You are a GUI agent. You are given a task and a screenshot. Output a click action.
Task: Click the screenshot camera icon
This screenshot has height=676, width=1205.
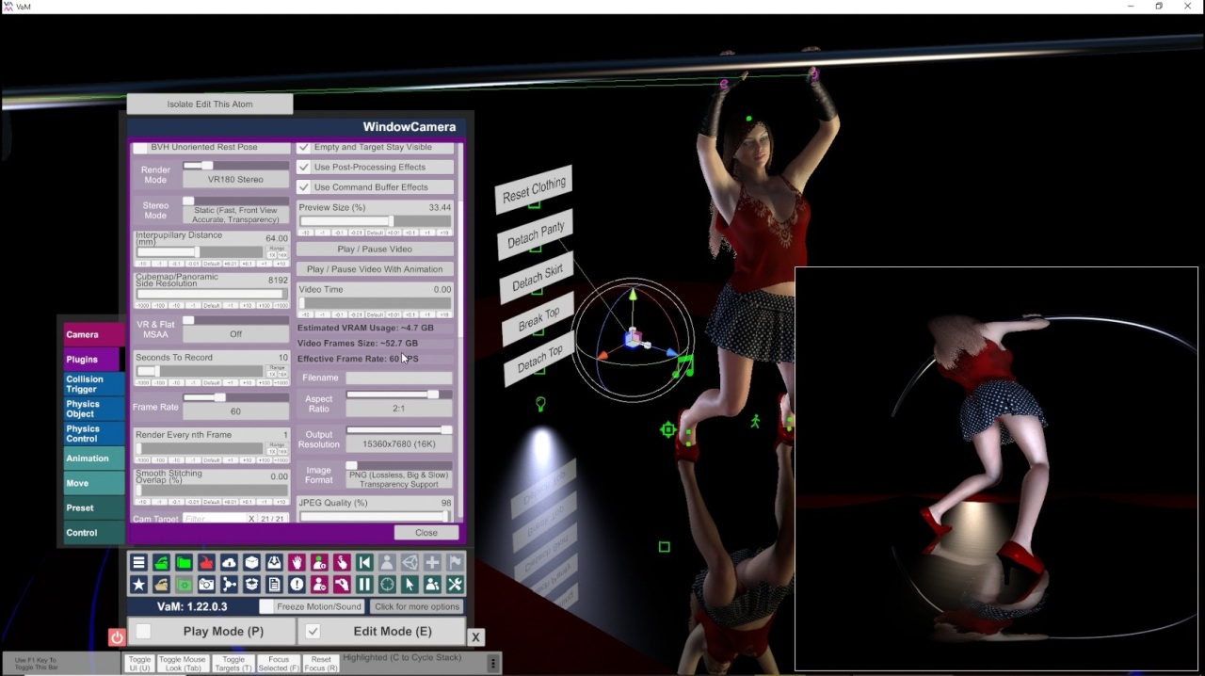click(206, 585)
